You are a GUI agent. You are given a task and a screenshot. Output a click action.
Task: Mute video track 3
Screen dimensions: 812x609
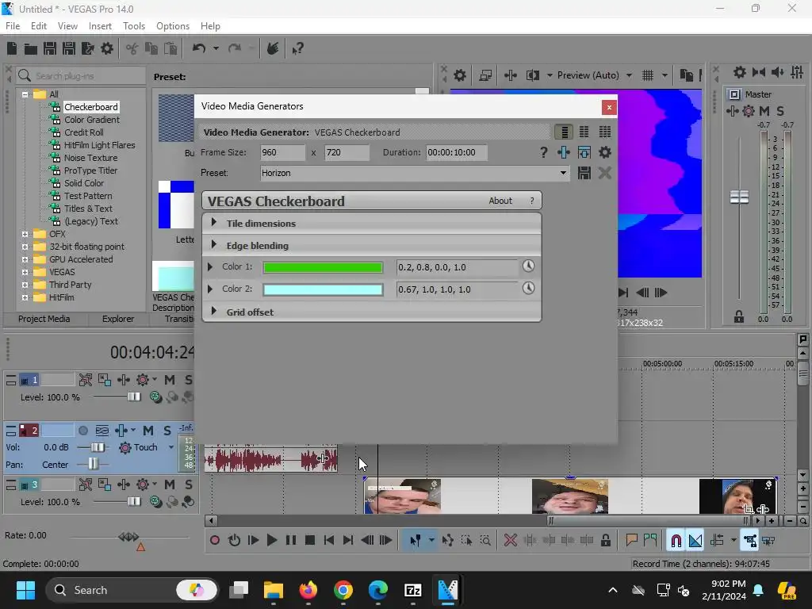click(170, 485)
